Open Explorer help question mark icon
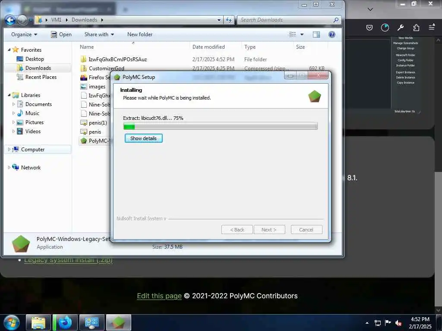The image size is (442, 331). click(x=332, y=34)
